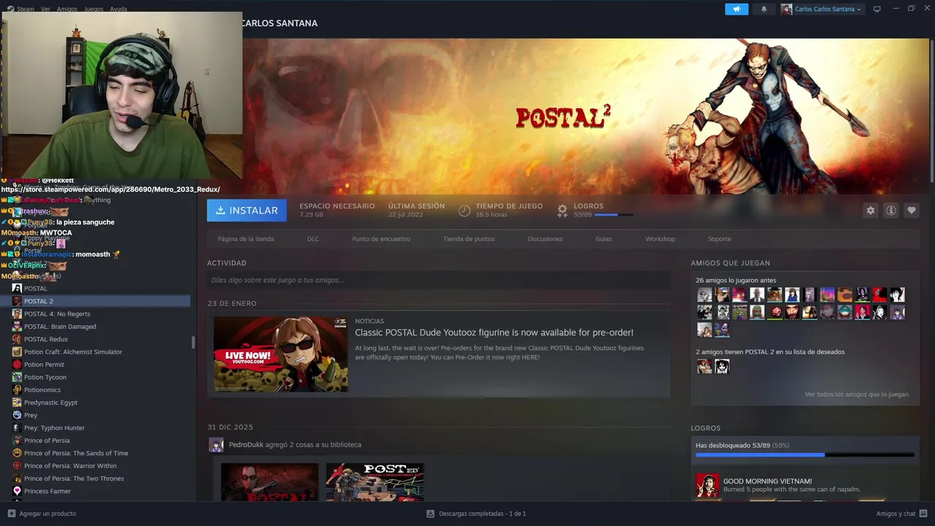The height and width of the screenshot is (526, 935).
Task: Switch to Big Picture mode monitor icon
Action: point(877,9)
